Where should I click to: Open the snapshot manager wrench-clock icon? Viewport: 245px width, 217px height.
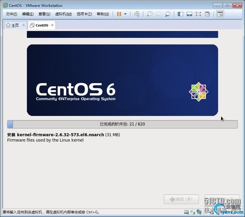point(168,14)
